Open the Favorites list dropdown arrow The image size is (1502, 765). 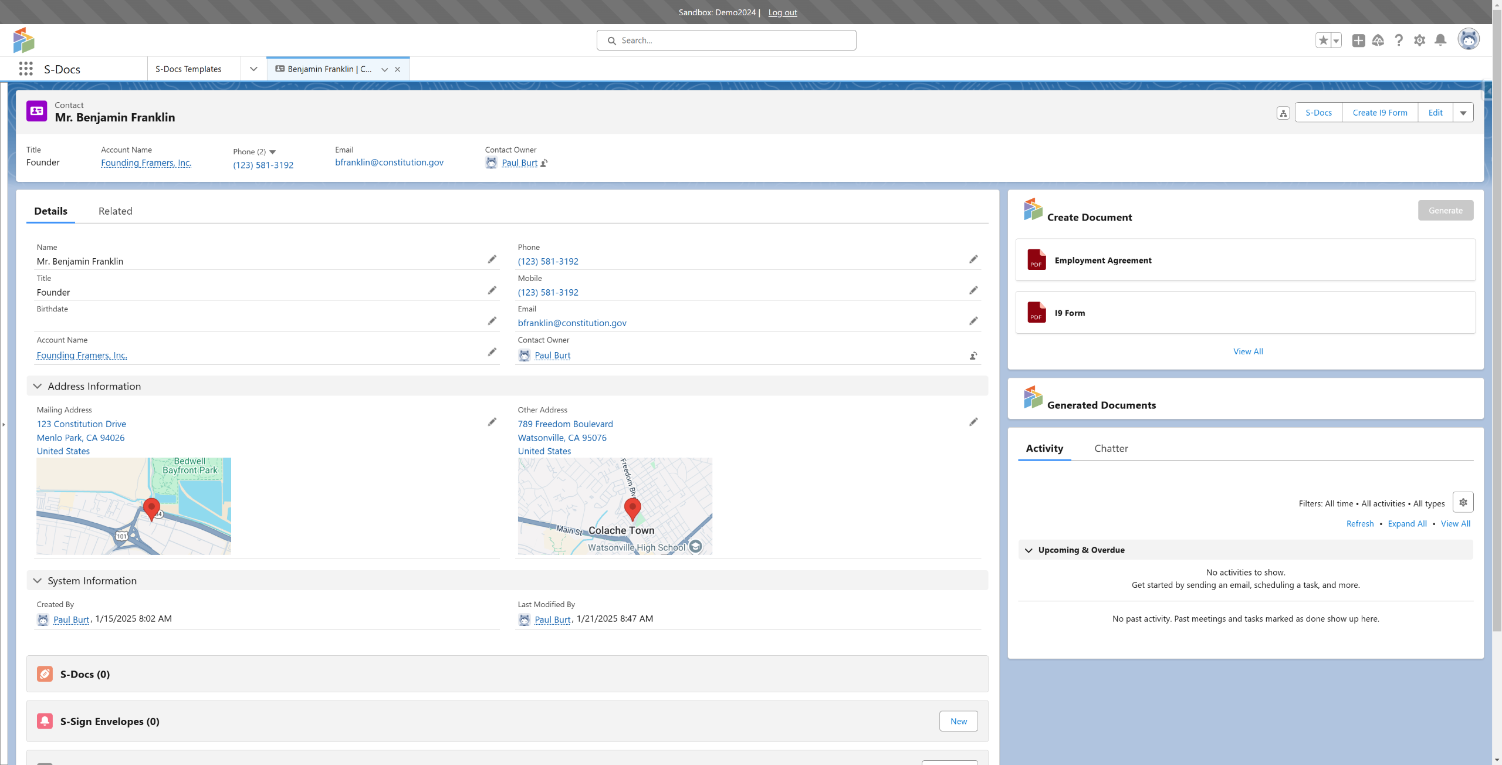click(1336, 40)
